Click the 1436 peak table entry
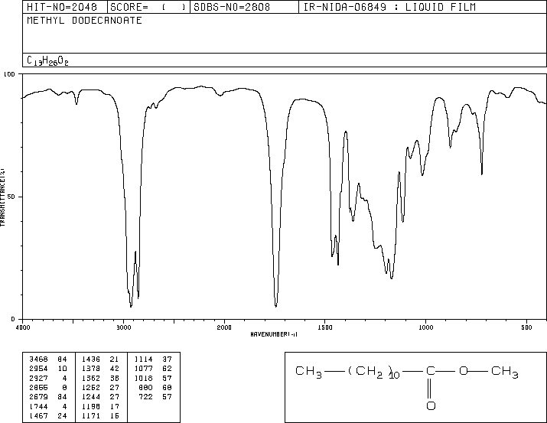The width and height of the screenshot is (547, 423). click(91, 360)
